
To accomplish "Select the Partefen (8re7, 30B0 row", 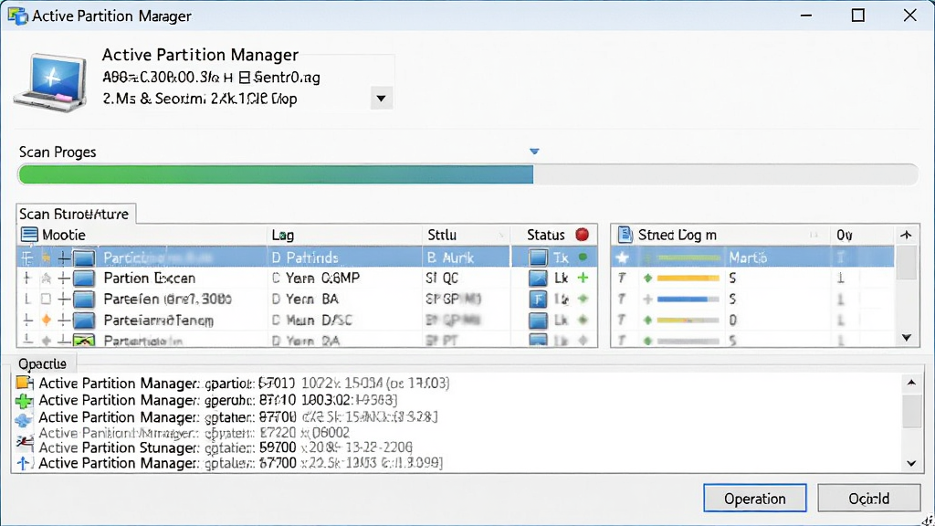I will 307,299.
